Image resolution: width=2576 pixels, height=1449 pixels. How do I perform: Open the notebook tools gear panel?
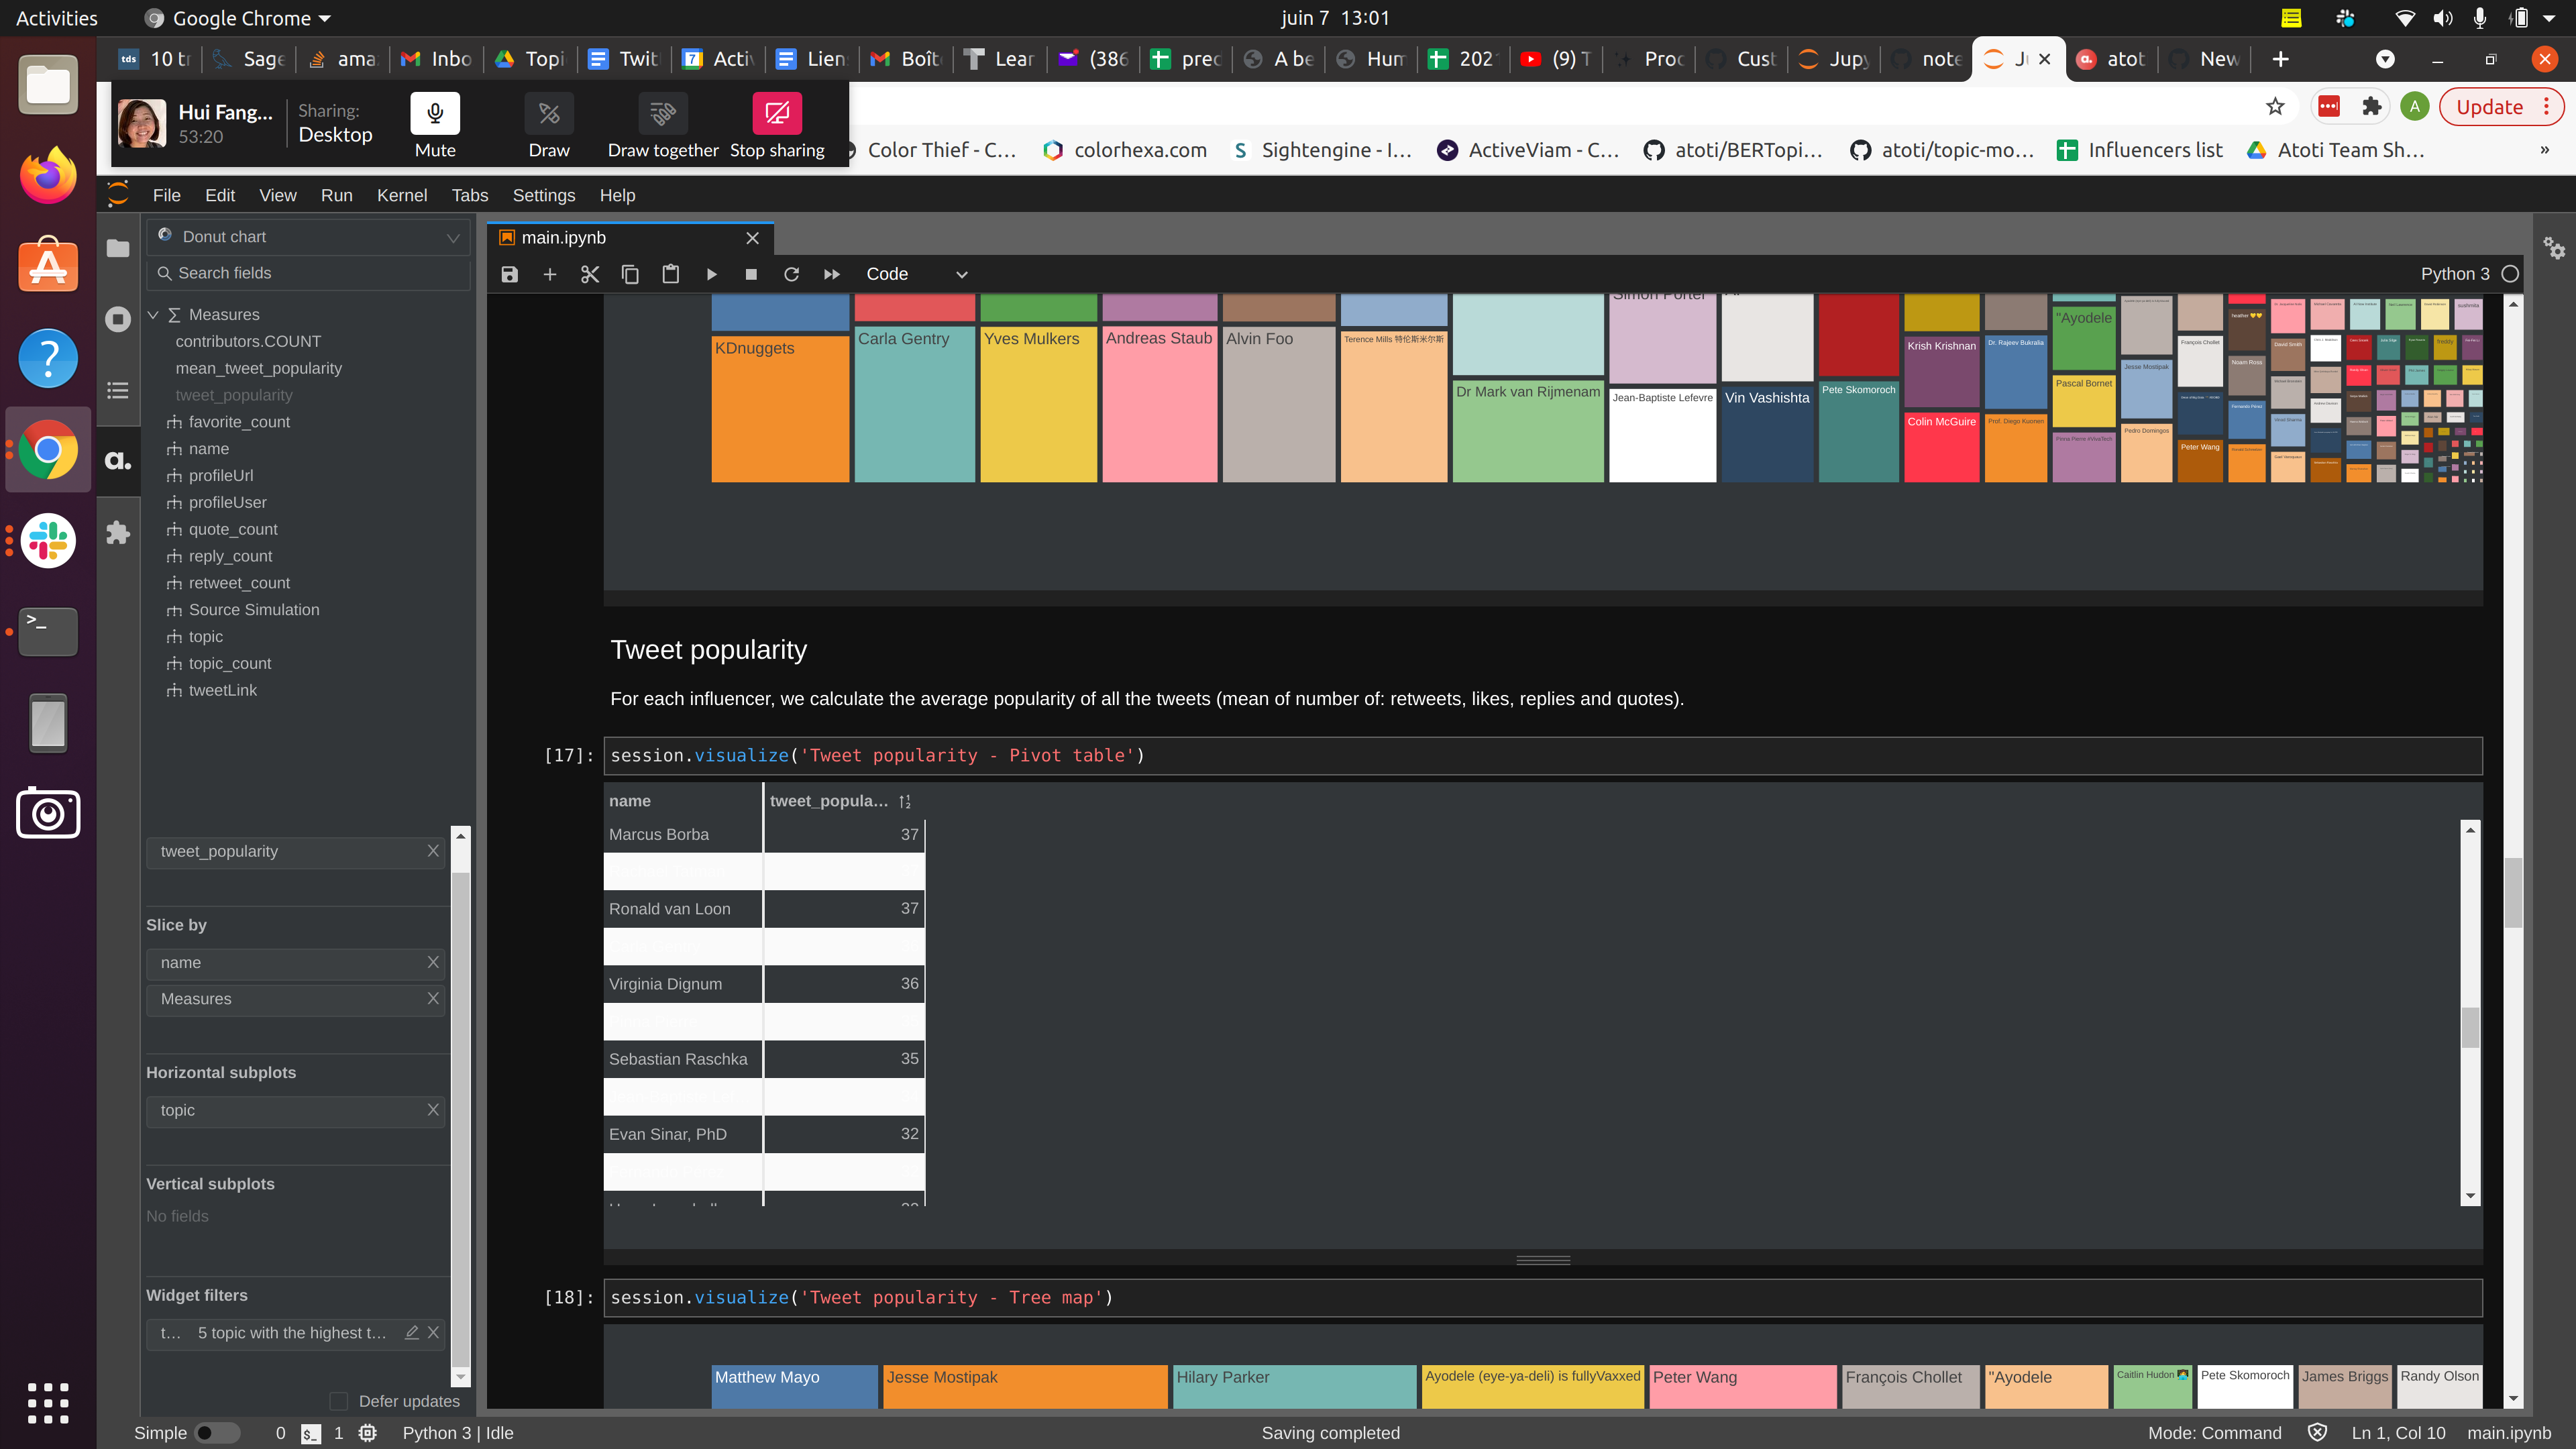2554,249
